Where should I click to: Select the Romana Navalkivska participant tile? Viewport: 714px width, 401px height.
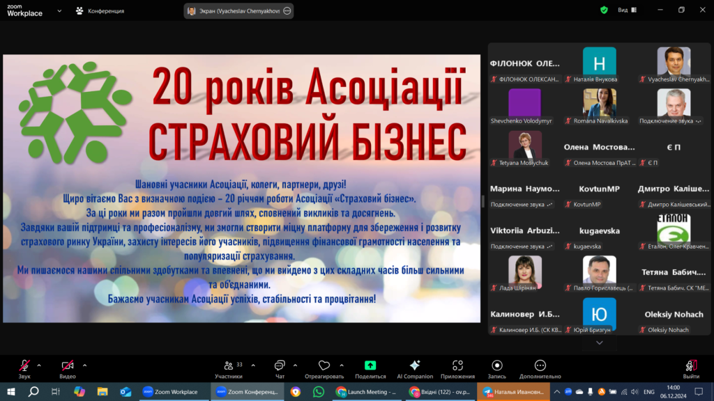coord(599,107)
